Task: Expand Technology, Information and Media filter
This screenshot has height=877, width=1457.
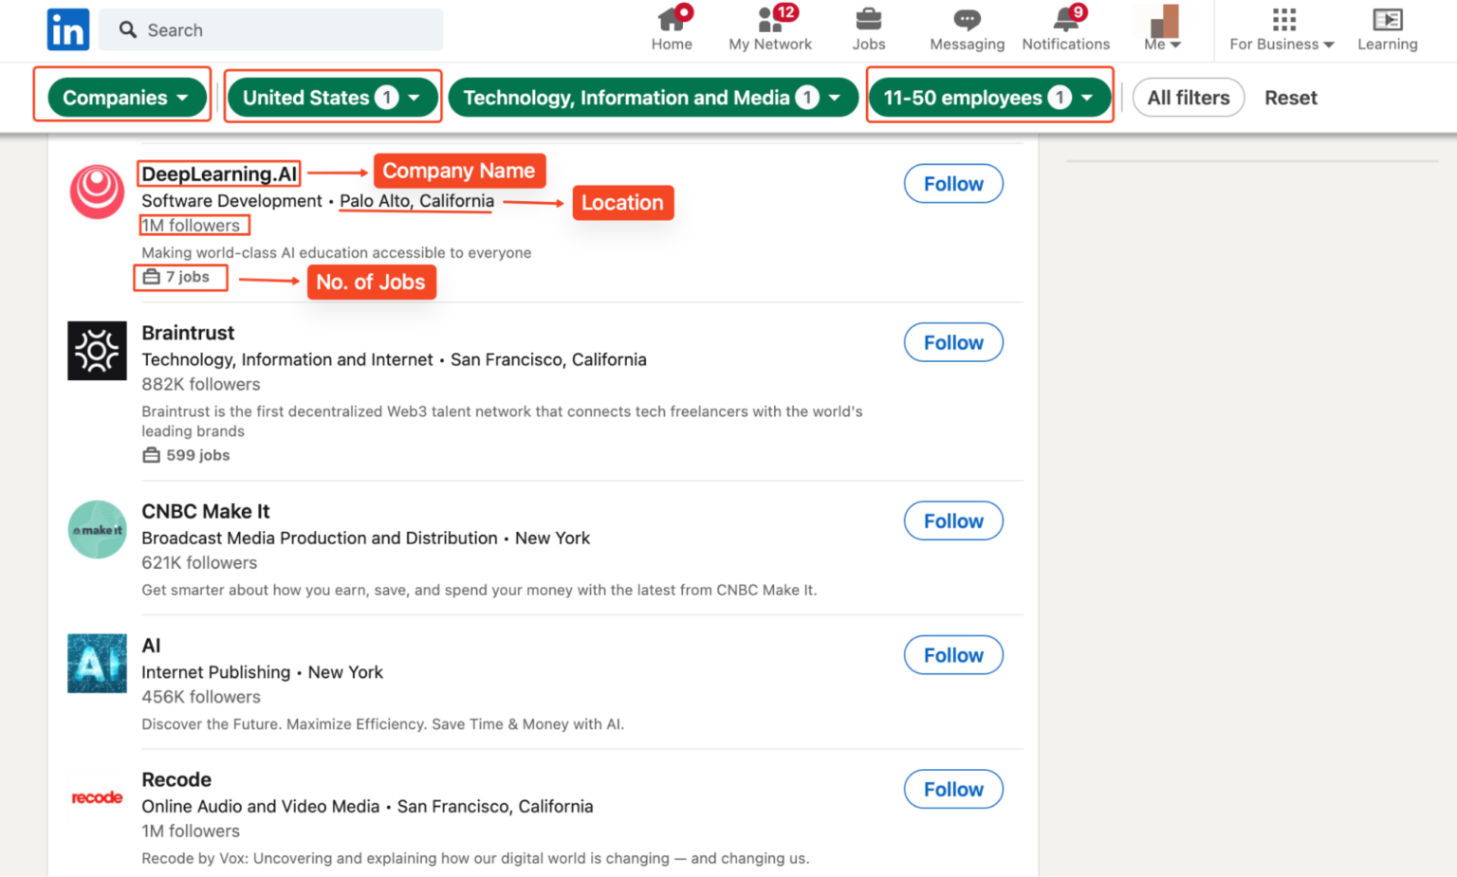Action: pyautogui.click(x=654, y=98)
